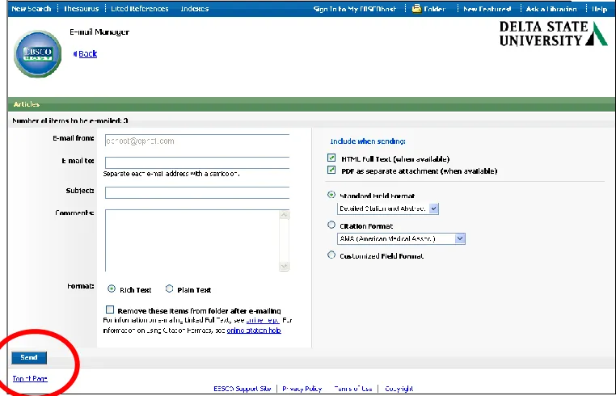The width and height of the screenshot is (616, 396).
Task: Click Ask a Librarian
Action: pyautogui.click(x=551, y=9)
